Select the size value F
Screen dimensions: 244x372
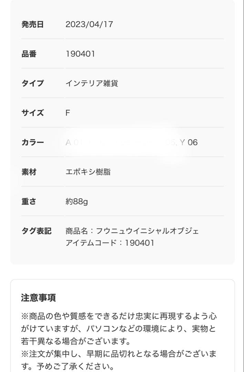click(x=68, y=113)
